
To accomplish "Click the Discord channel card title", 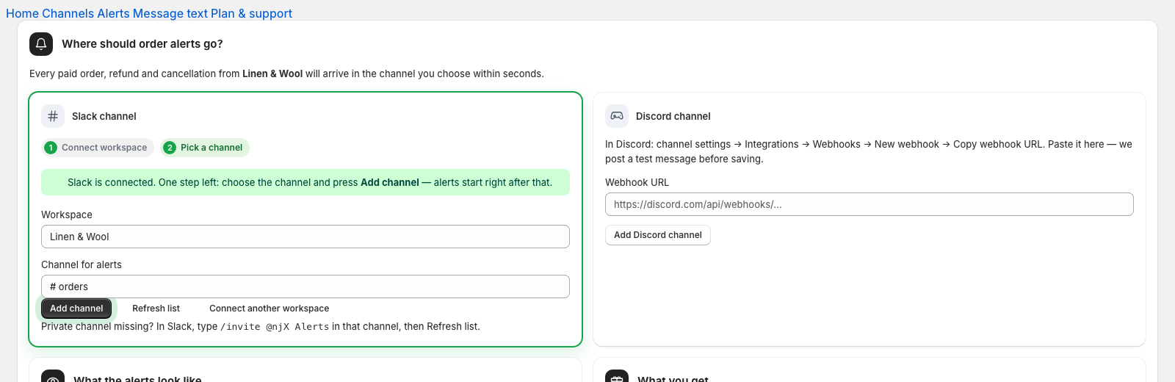I will 673,116.
